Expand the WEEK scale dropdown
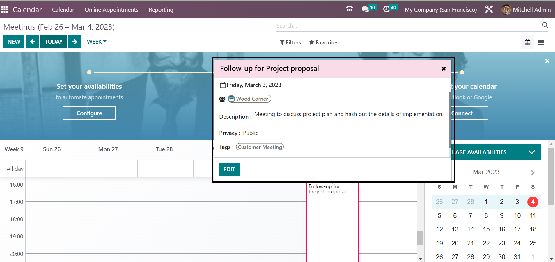Image resolution: width=555 pixels, height=262 pixels. [97, 42]
